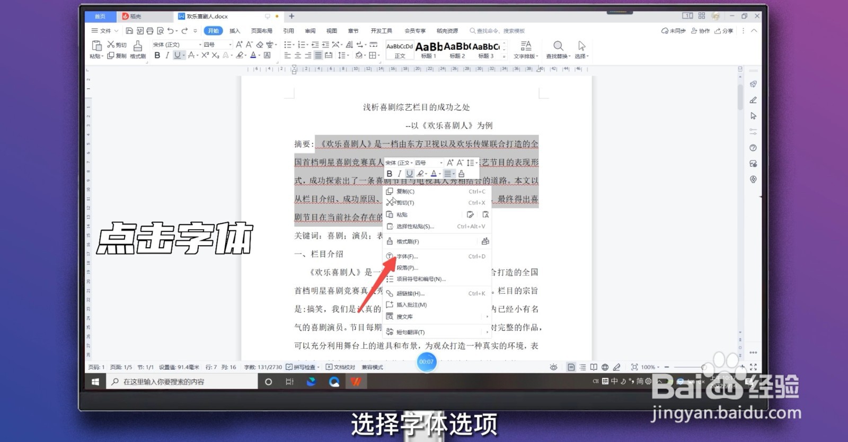Click the Copy (复制) button in ribbon
This screenshot has height=442, width=848.
117,56
